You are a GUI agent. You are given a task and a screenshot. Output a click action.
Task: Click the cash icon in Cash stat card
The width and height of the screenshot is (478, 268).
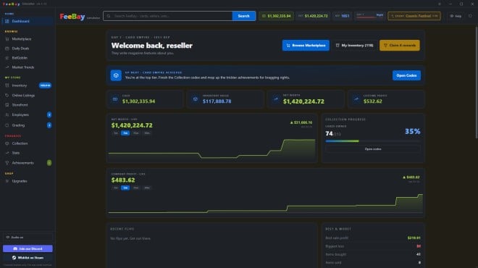point(115,99)
